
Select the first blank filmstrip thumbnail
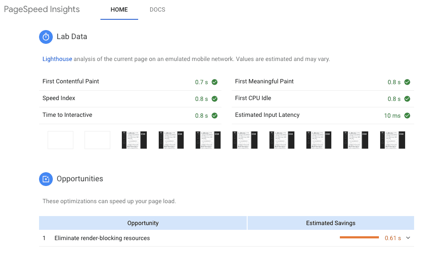(x=61, y=140)
